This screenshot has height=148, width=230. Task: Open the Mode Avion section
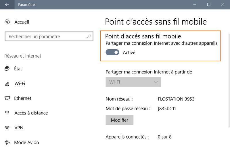26,142
